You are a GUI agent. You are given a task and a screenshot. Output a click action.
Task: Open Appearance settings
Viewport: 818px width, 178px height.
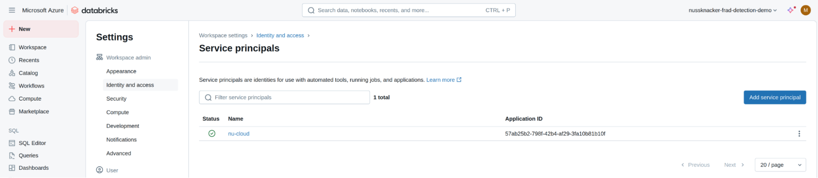(x=121, y=71)
